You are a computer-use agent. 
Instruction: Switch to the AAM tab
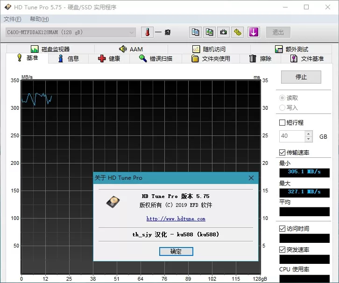(131, 49)
